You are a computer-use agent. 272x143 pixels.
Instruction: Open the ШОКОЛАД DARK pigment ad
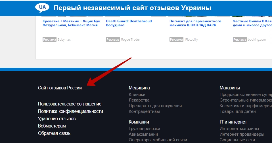pyautogui.click(x=195, y=23)
